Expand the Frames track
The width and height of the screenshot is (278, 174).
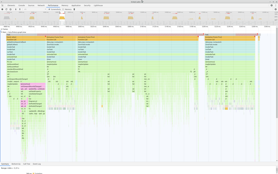2,29
